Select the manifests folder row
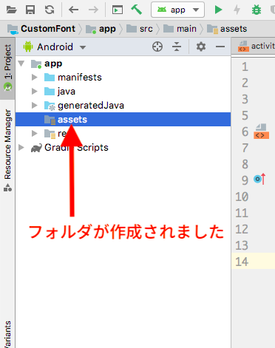Screen dimensions: 275x348 coord(123,78)
